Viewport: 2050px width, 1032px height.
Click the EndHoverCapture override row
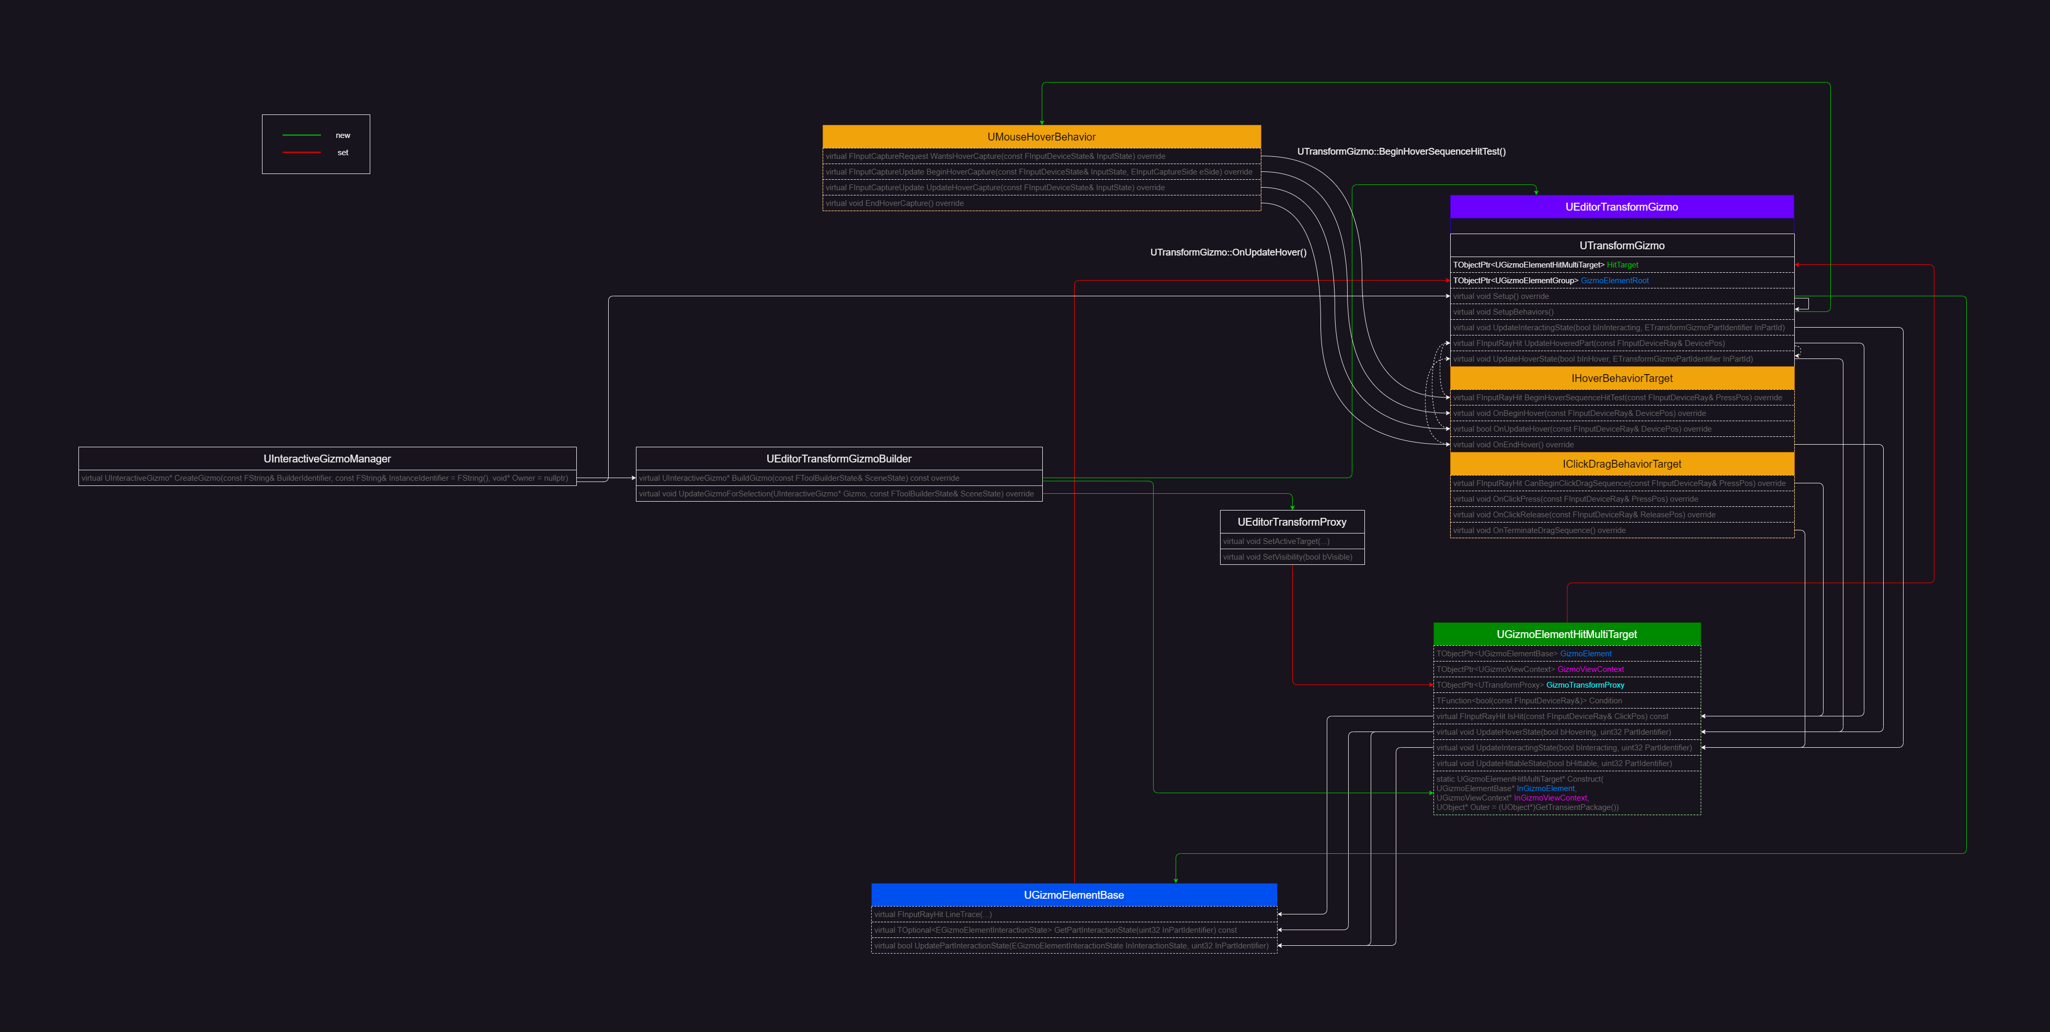[x=894, y=204]
